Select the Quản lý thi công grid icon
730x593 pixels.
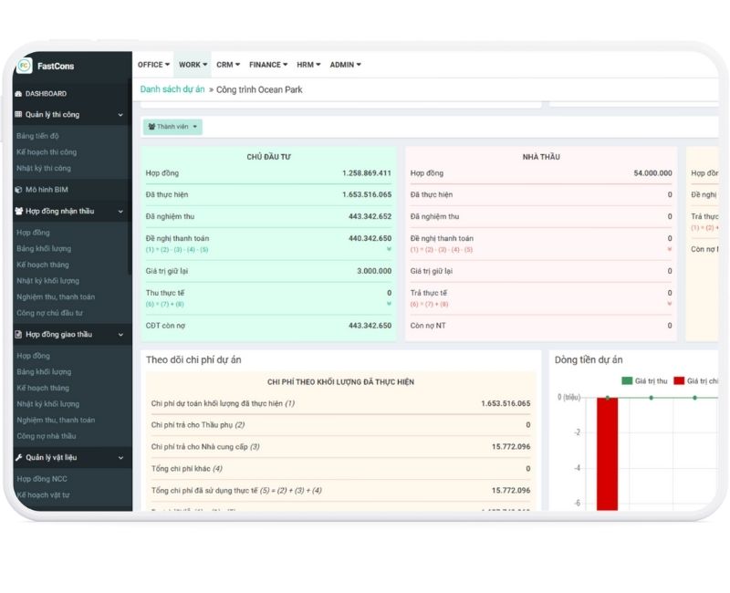[17, 114]
